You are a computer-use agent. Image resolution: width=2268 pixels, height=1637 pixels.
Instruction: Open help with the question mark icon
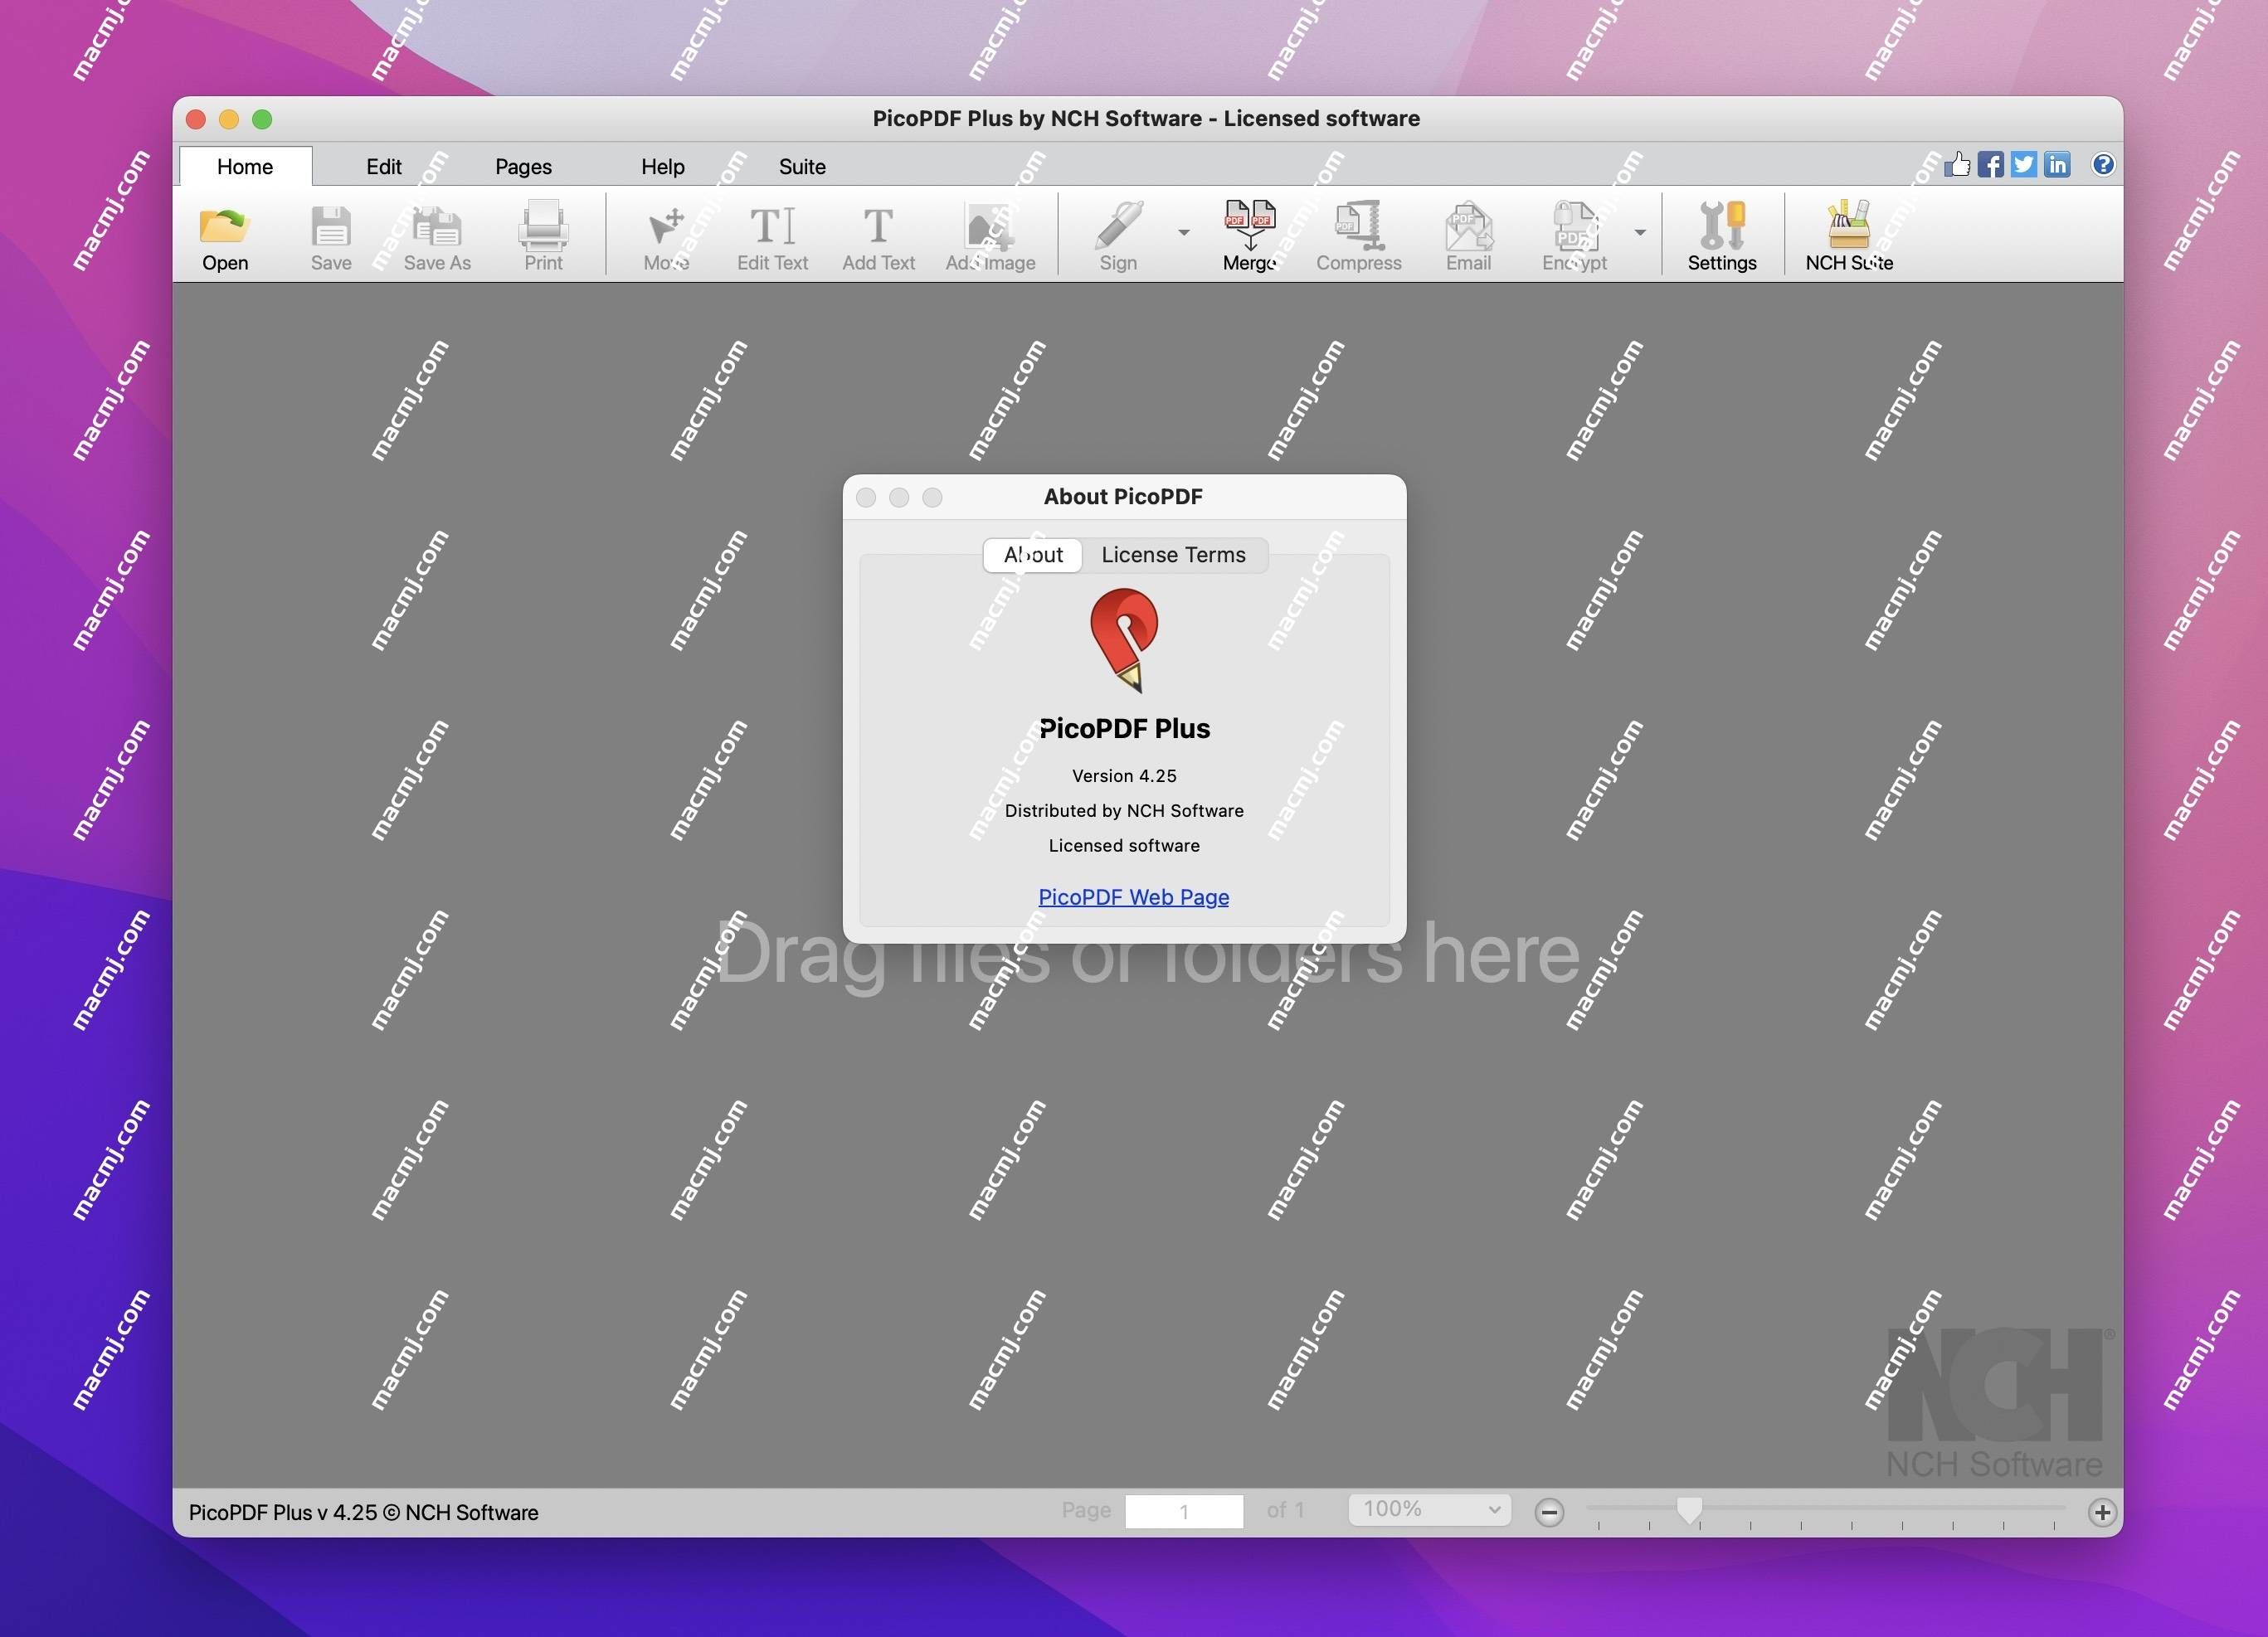point(2103,164)
